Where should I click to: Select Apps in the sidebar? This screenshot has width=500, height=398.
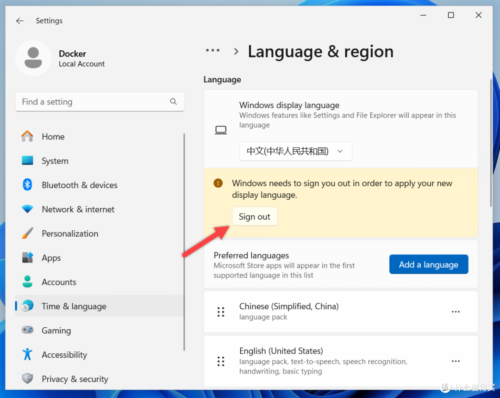coord(100,257)
